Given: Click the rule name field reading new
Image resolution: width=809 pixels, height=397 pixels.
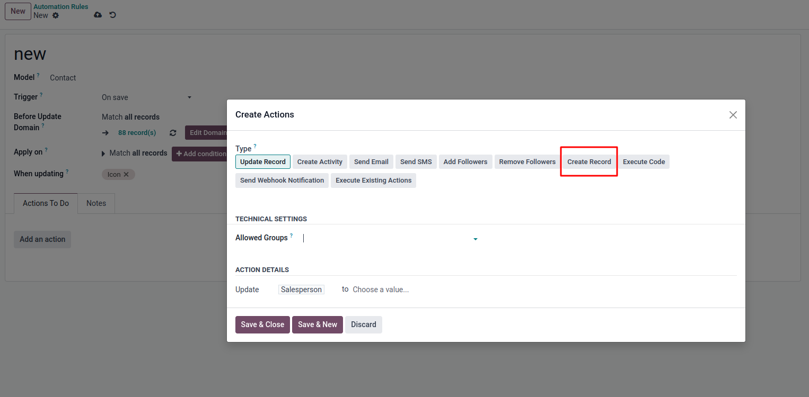Looking at the screenshot, I should (x=30, y=54).
